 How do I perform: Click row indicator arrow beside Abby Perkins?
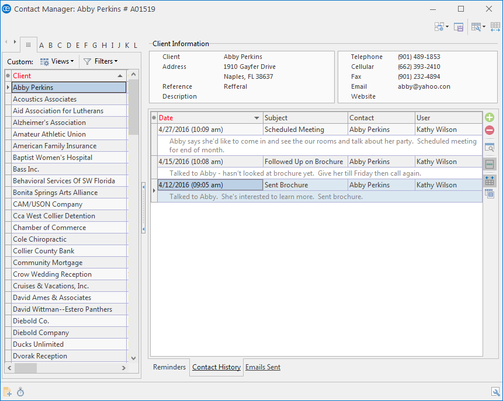pos(8,87)
